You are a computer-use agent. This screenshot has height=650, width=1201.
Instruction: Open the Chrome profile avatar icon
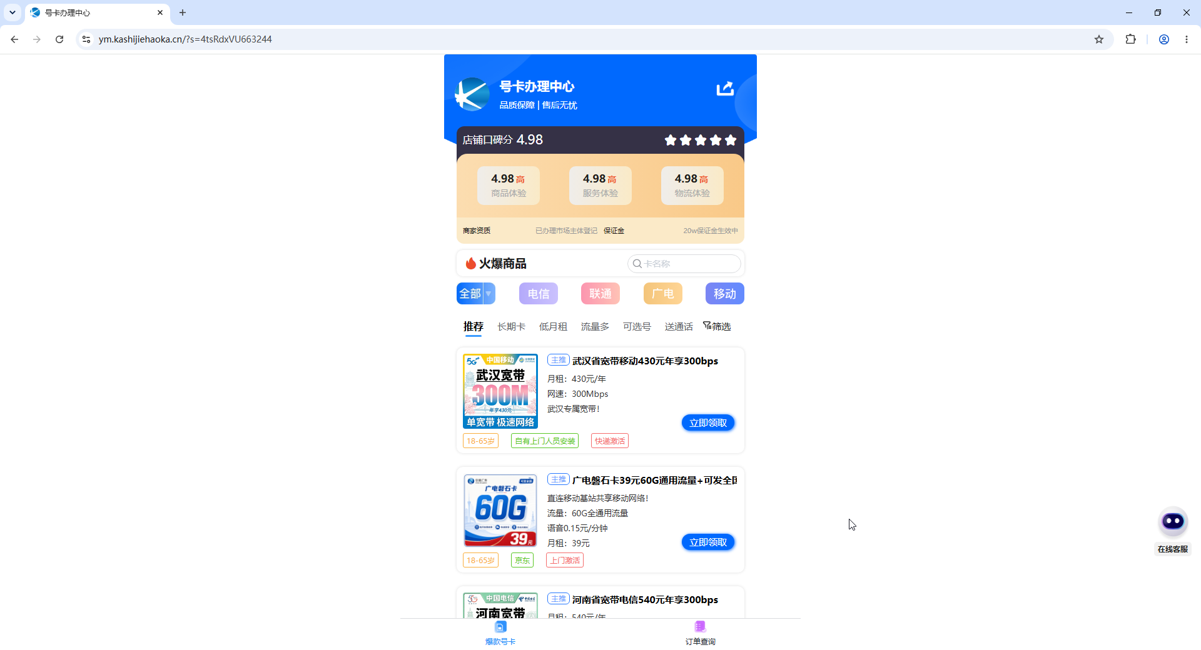click(1164, 39)
